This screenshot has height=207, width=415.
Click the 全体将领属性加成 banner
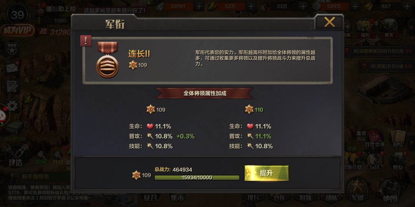click(x=204, y=93)
